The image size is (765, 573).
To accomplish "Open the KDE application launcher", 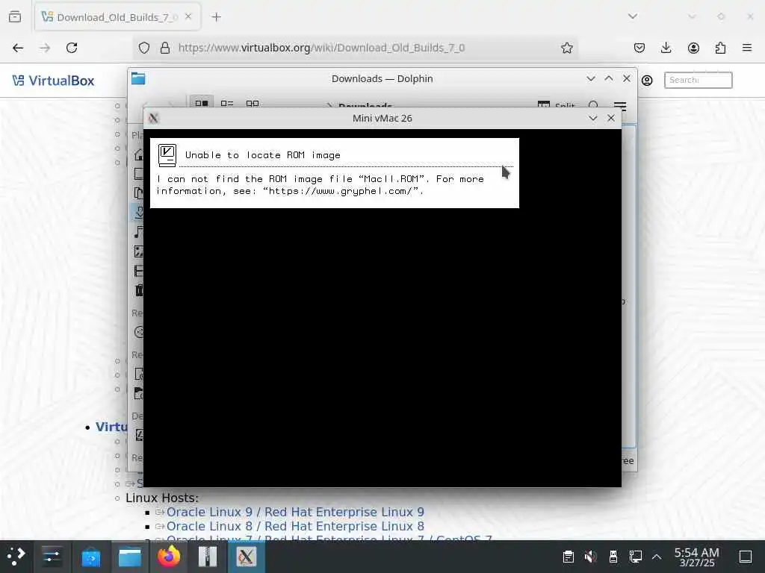I will 16,557.
